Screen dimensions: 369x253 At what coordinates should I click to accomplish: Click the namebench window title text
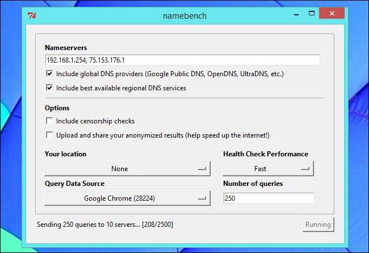(x=184, y=16)
